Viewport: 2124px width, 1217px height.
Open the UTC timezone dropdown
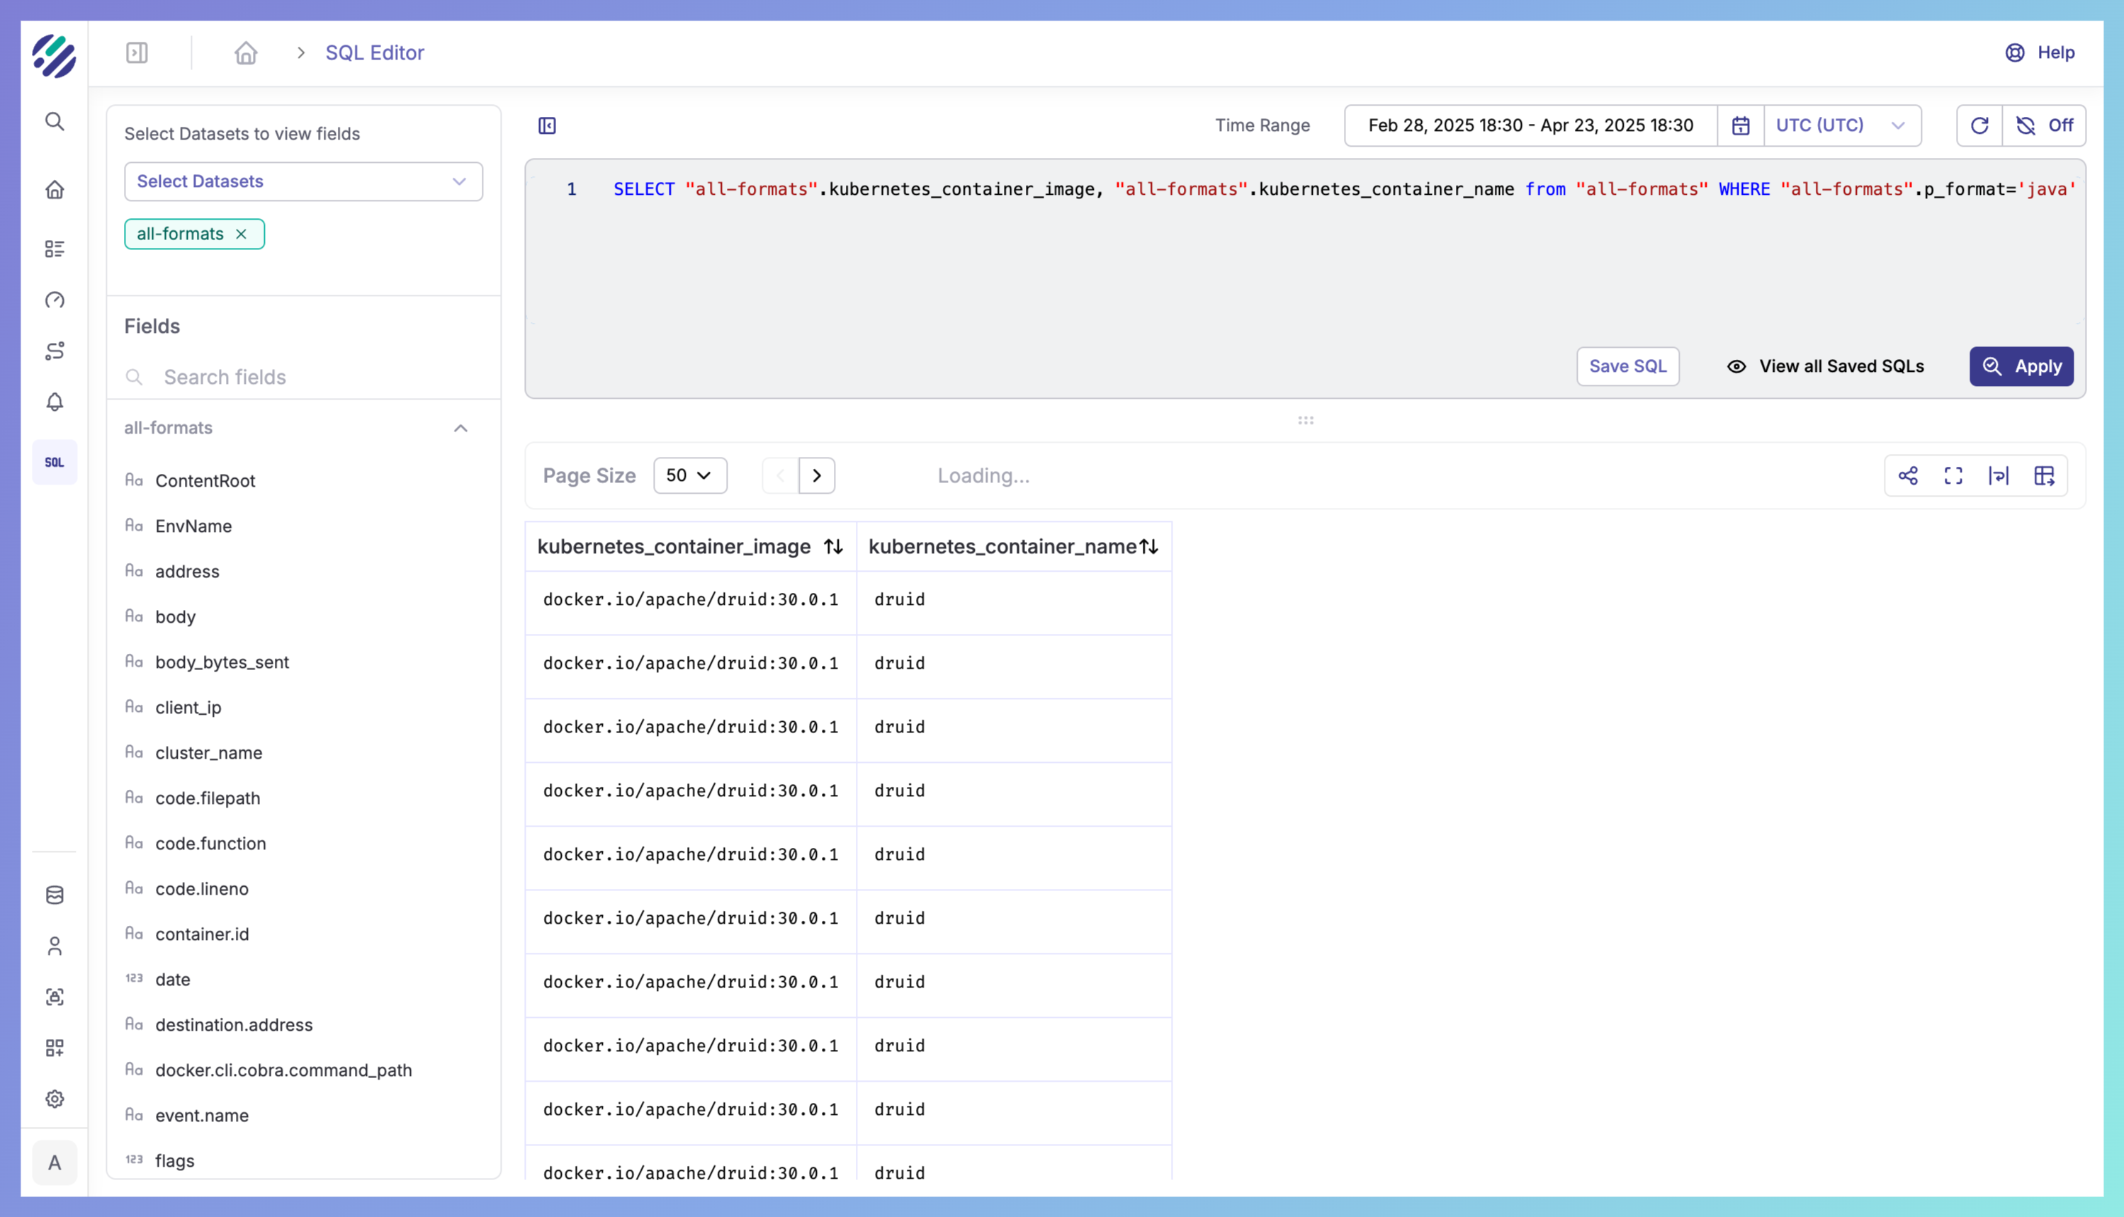1841,125
